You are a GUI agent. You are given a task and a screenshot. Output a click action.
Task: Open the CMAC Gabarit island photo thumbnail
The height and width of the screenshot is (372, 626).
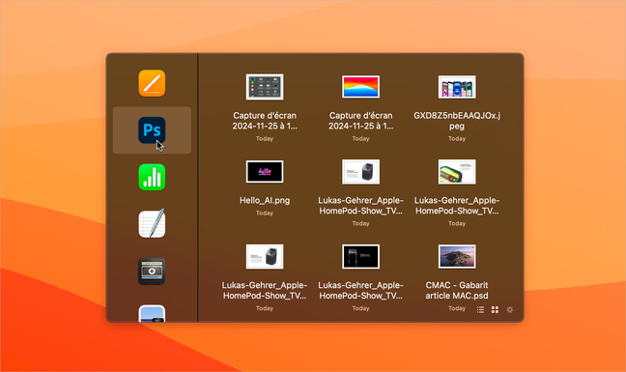pos(457,257)
